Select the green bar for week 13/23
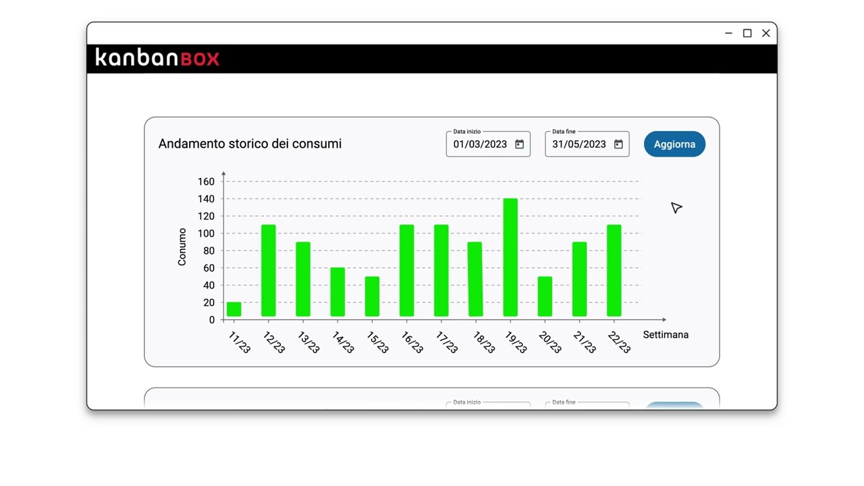This screenshot has width=864, height=486. pyautogui.click(x=303, y=279)
